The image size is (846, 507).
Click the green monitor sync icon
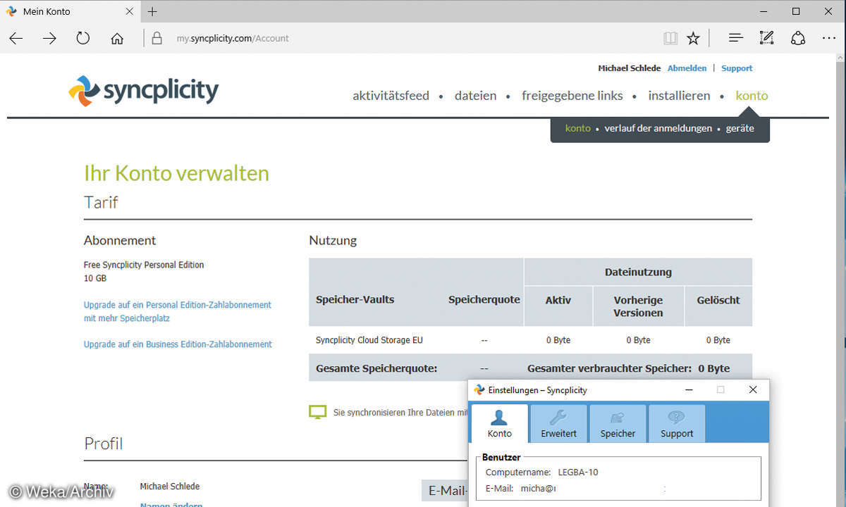(x=318, y=412)
